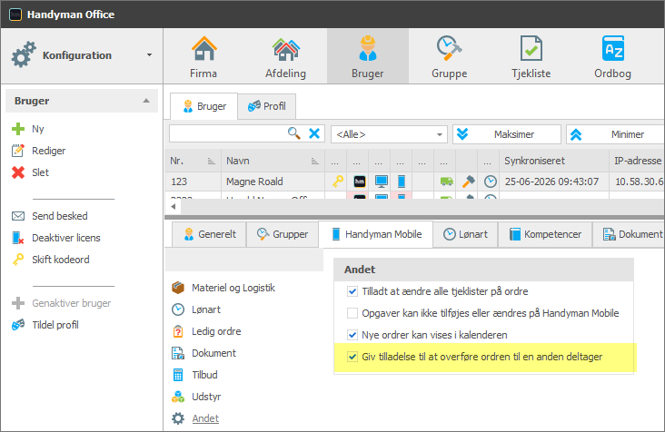Click Genaktiver bruger

pyautogui.click(x=62, y=303)
